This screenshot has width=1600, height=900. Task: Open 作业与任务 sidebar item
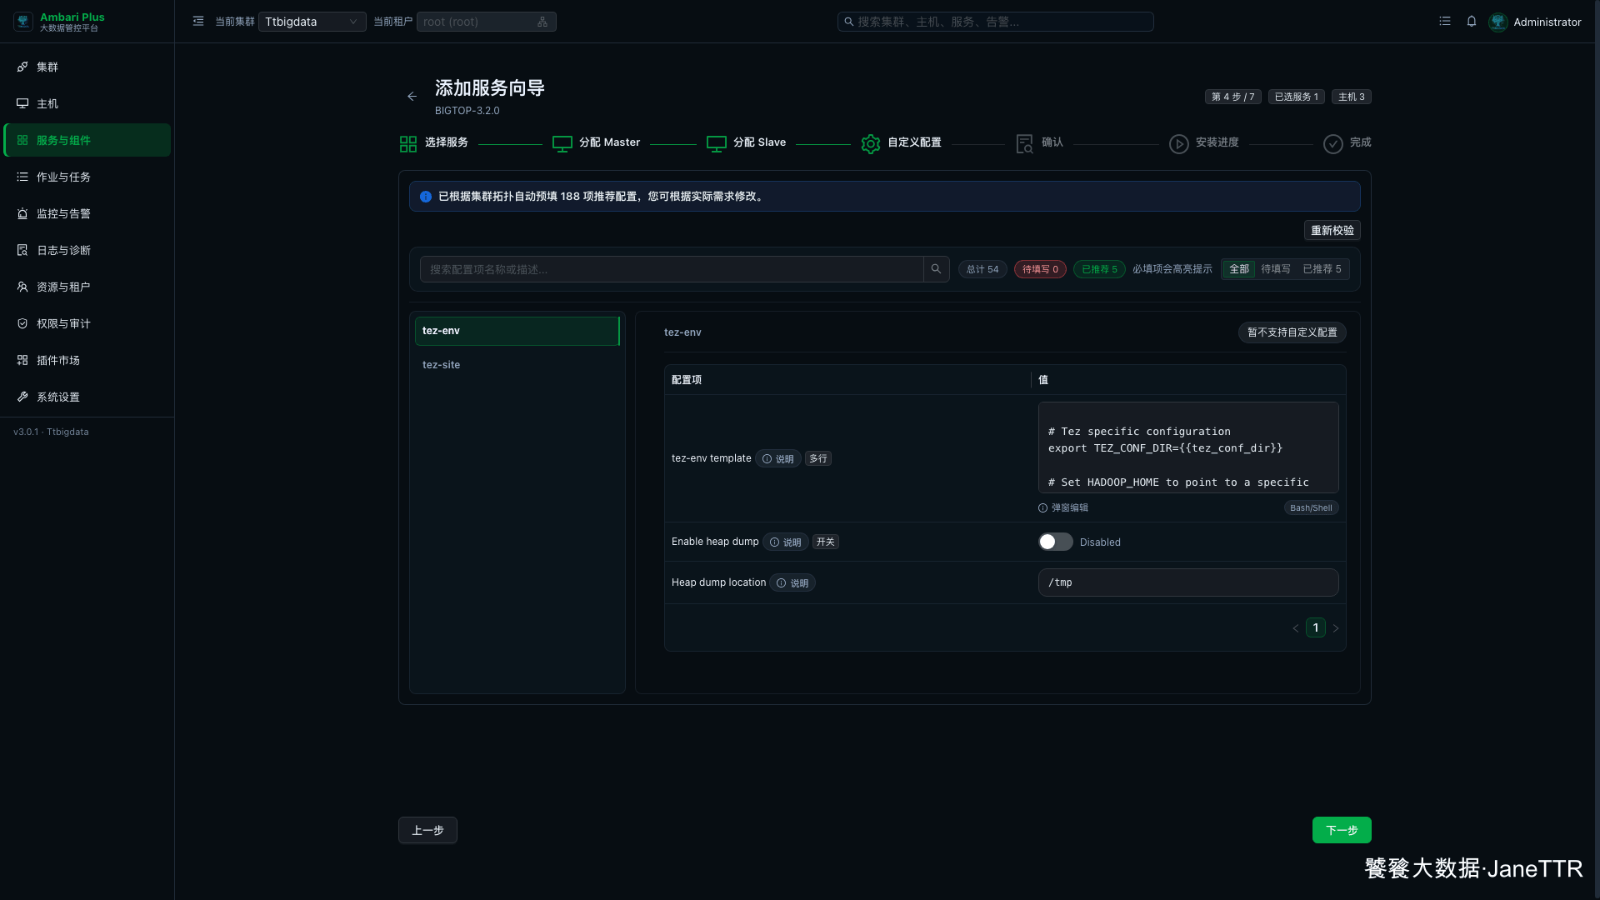tap(87, 177)
